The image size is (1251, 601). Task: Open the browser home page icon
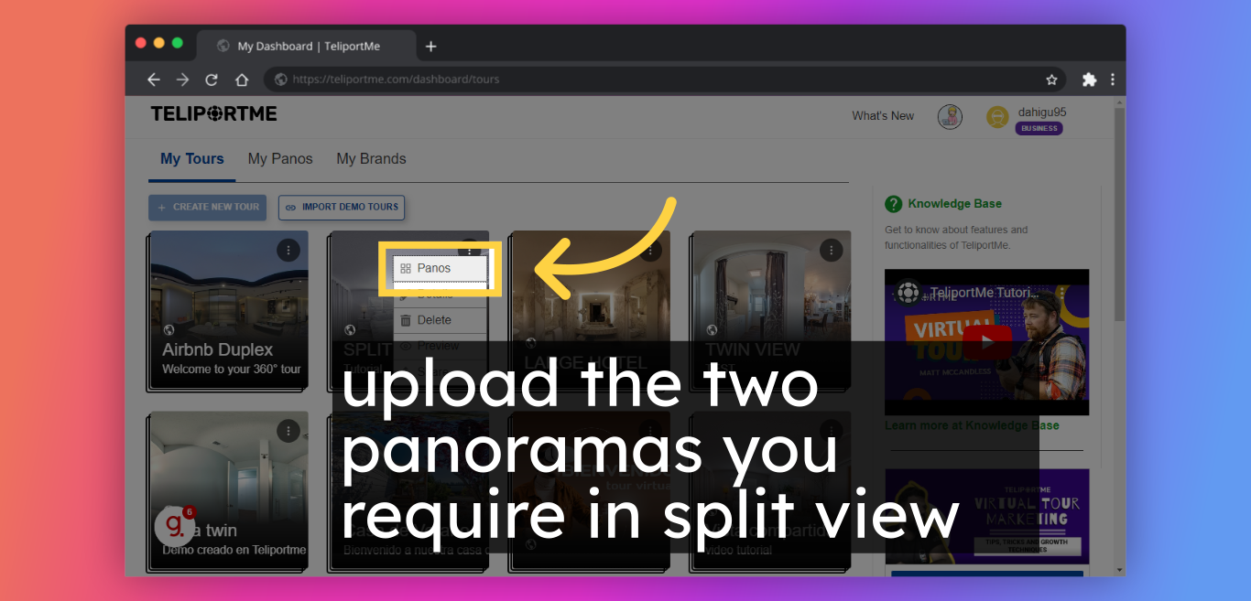tap(242, 80)
